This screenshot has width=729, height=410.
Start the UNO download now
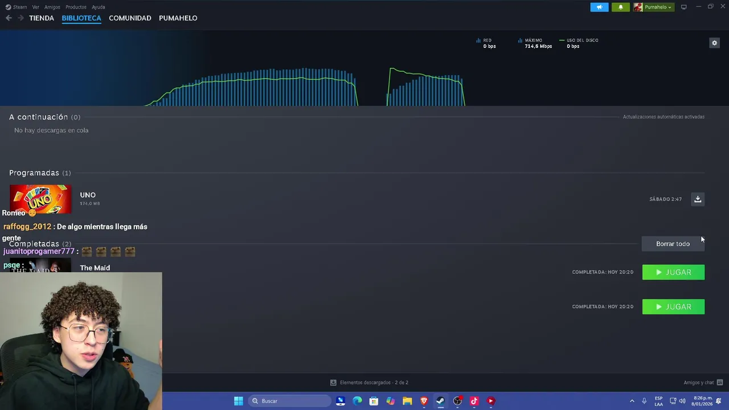[698, 199]
